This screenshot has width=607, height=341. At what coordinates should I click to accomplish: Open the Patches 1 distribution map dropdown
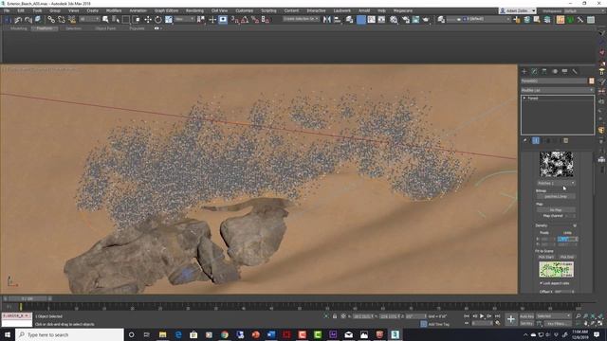pyautogui.click(x=556, y=183)
